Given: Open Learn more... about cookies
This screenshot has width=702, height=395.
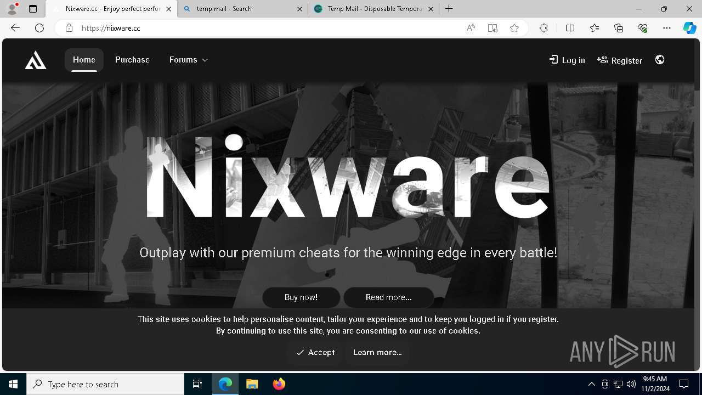Looking at the screenshot, I should [377, 352].
